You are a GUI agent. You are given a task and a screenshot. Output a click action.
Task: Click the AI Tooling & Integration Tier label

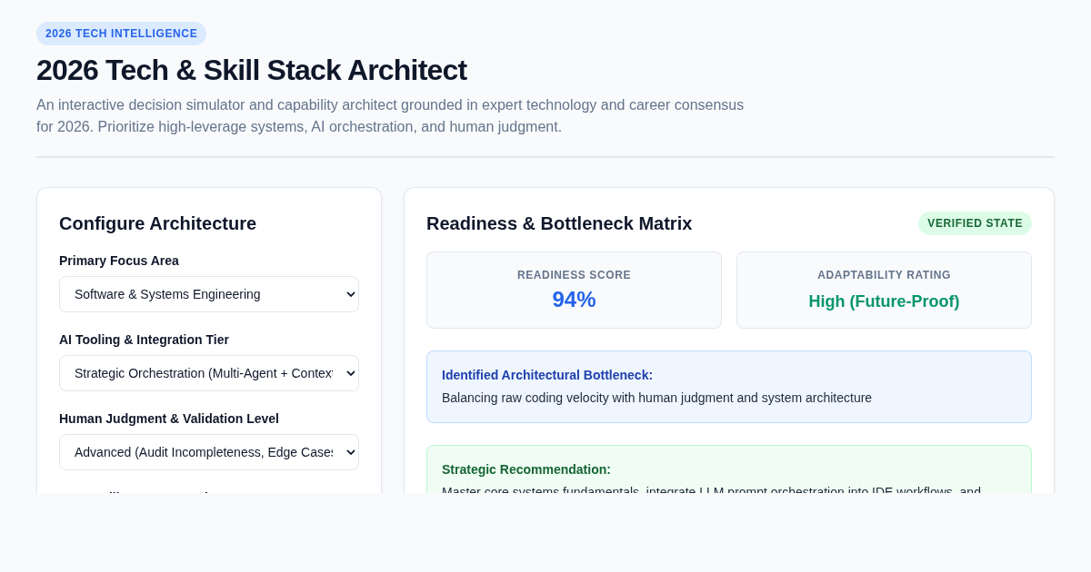(144, 340)
